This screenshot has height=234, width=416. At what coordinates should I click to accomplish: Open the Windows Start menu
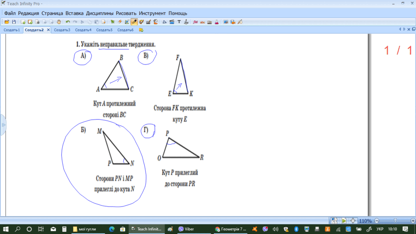pos(6,229)
